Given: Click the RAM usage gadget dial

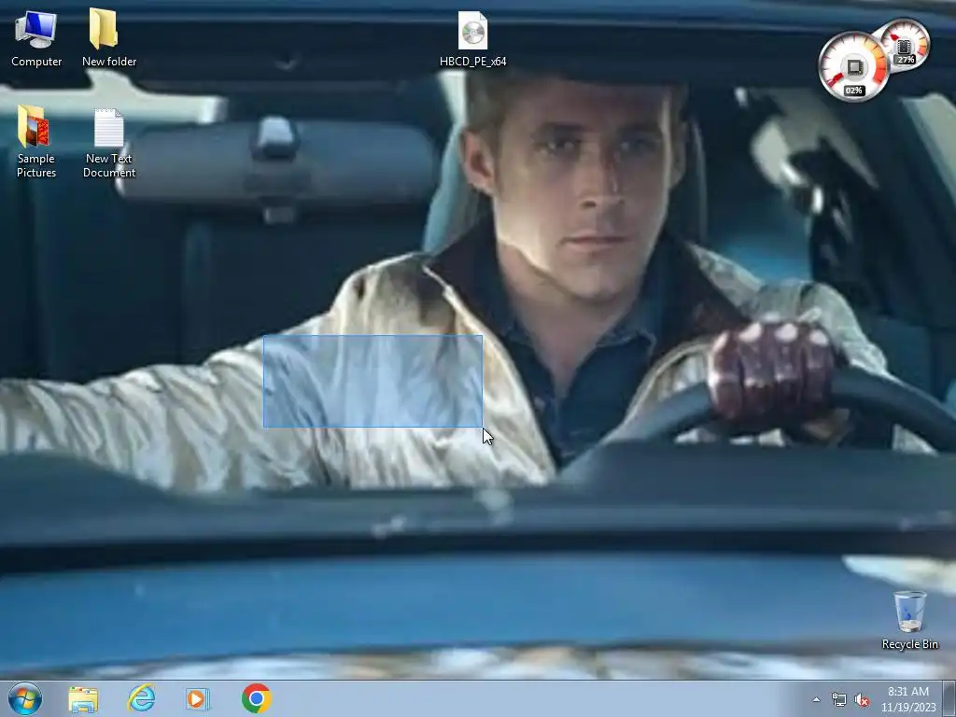Looking at the screenshot, I should (905, 45).
